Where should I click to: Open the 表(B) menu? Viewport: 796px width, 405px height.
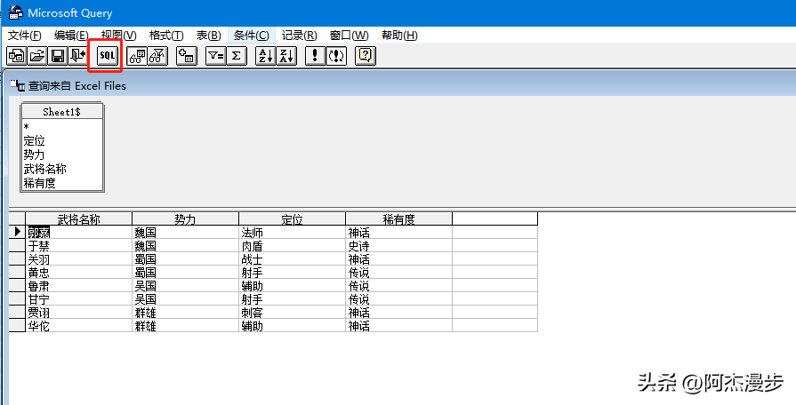click(x=209, y=36)
